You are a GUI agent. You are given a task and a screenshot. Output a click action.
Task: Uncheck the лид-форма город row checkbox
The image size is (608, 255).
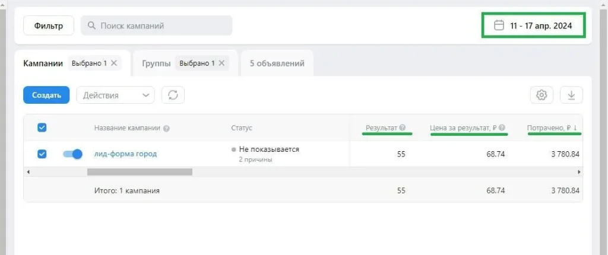(42, 154)
